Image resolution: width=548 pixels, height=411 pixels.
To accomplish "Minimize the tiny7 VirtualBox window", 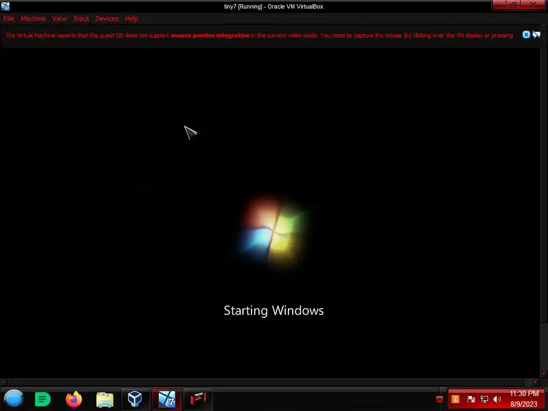I will pyautogui.click(x=499, y=5).
